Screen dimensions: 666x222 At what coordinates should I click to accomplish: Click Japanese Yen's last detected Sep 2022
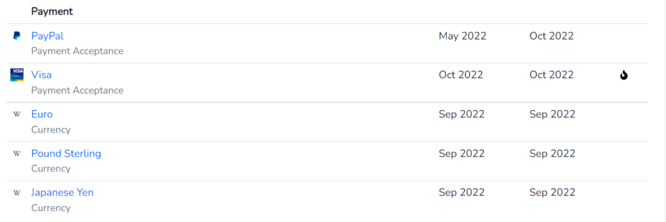click(x=552, y=192)
